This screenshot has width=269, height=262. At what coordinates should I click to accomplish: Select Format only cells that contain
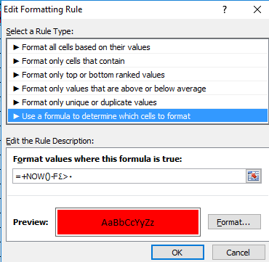click(137, 61)
